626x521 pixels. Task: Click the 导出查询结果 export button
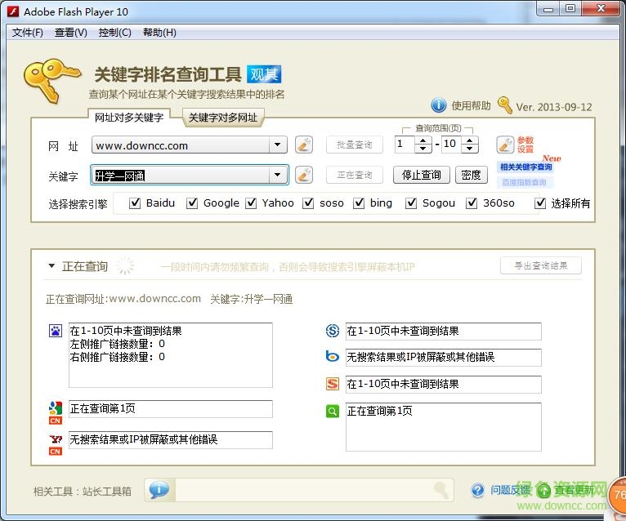tap(540, 265)
